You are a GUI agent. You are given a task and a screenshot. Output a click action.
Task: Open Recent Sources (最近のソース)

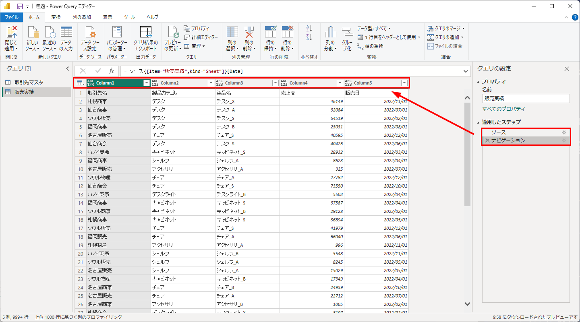pyautogui.click(x=49, y=39)
